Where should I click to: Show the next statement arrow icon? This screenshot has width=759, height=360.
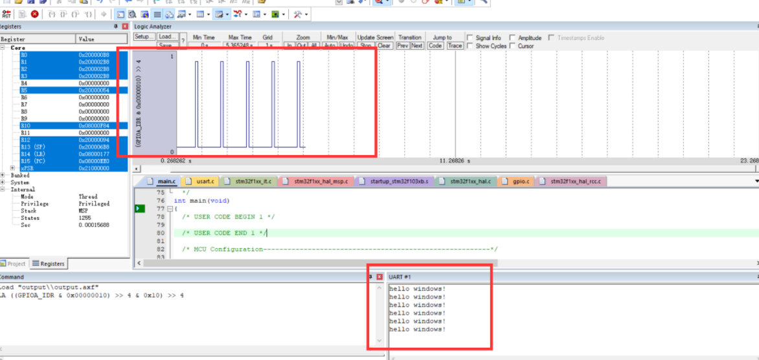(104, 14)
